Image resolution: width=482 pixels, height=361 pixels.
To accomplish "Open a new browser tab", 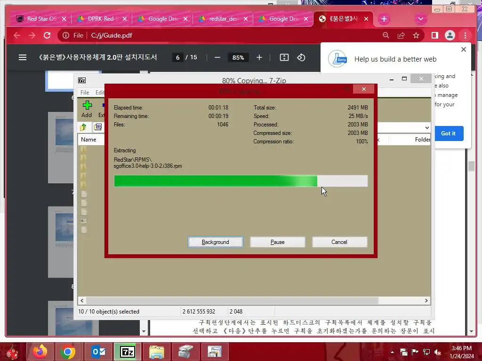I will click(x=384, y=19).
